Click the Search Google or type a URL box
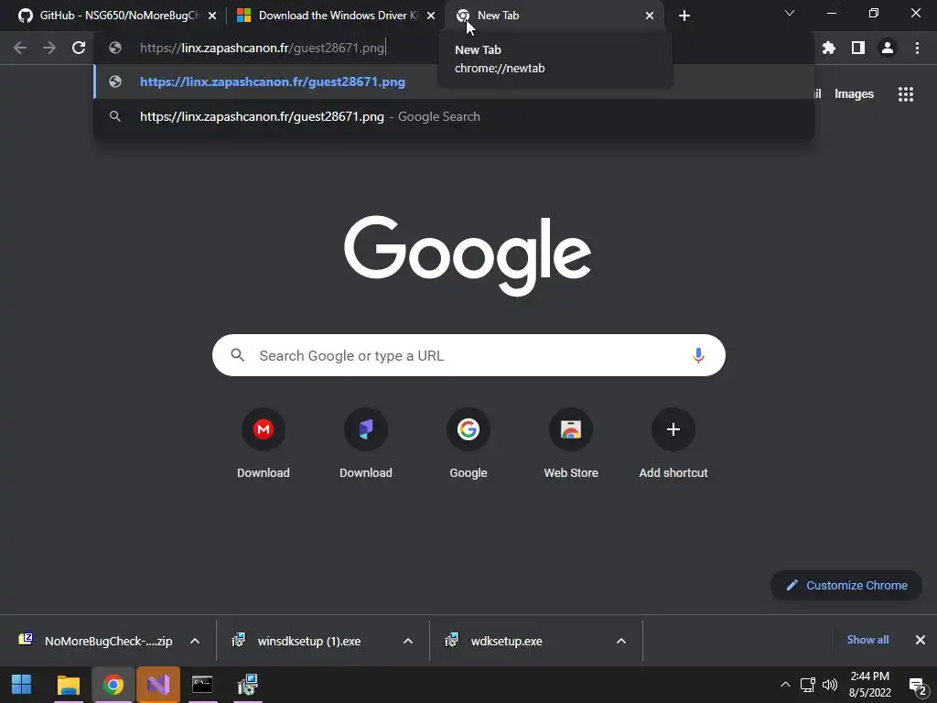 (468, 355)
